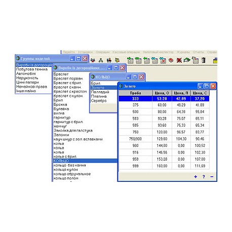The image size is (232, 232).
Task: Select 'Булавка' in items list
Action: (61, 109)
